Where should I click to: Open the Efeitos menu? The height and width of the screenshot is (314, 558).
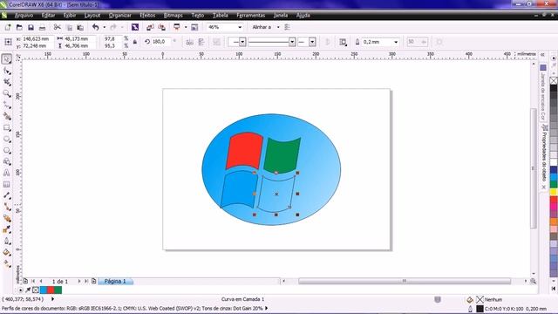click(147, 16)
